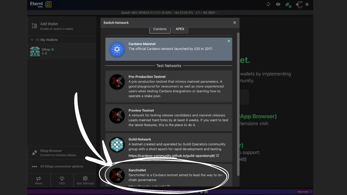Click the SanchoNet logo

(x=117, y=175)
